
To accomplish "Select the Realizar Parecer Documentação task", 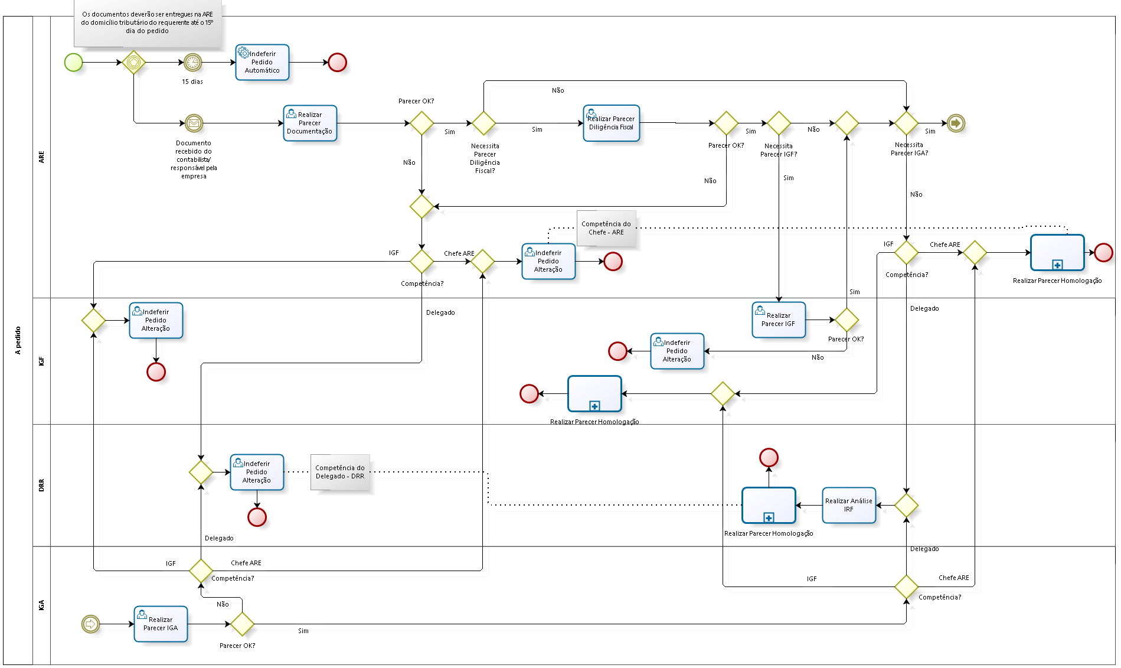I will pos(310,123).
